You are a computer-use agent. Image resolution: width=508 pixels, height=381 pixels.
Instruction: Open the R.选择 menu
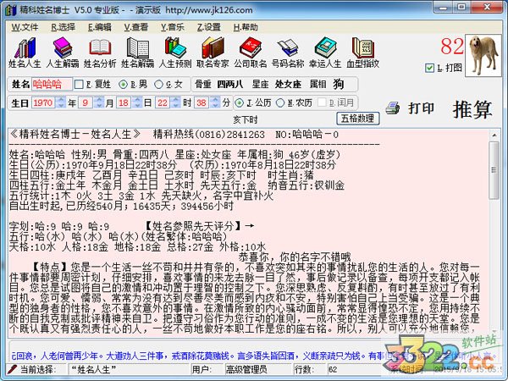point(63,27)
